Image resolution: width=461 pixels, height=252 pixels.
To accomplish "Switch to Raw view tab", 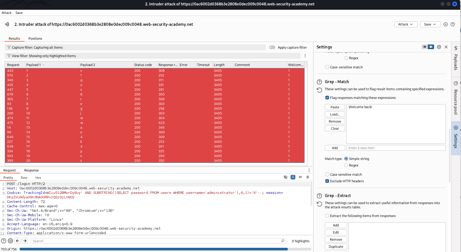I will pyautogui.click(x=24, y=178).
